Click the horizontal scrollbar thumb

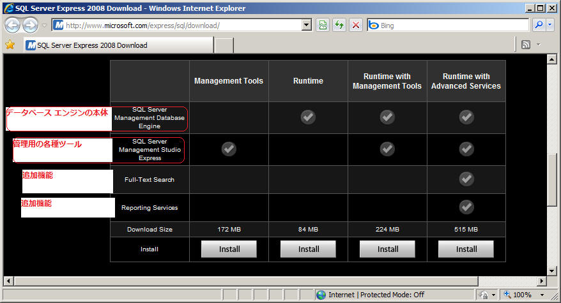246,281
